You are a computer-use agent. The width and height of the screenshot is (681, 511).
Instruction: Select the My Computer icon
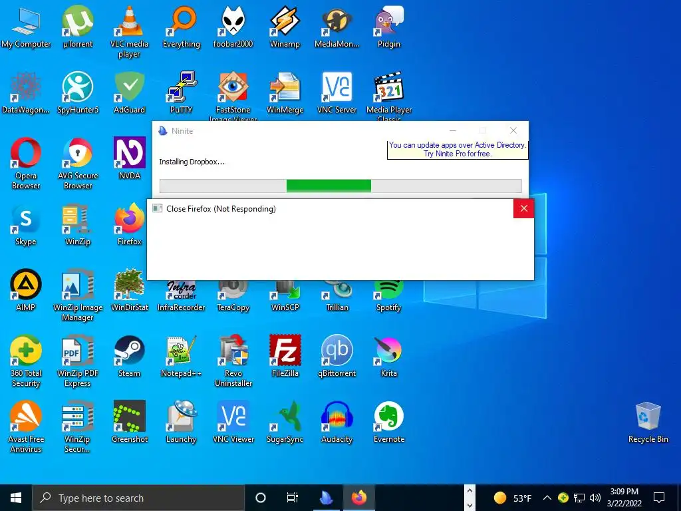[26, 27]
